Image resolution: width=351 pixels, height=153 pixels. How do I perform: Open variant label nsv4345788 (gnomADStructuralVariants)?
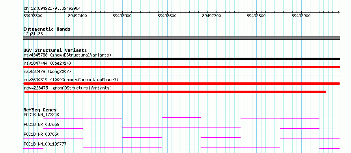(x=67, y=55)
